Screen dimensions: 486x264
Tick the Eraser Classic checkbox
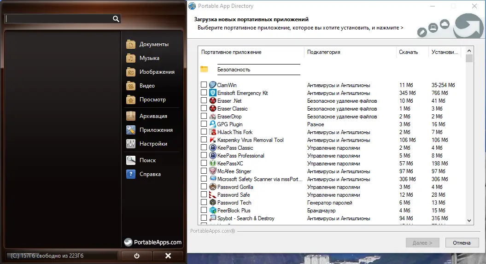[x=204, y=108]
